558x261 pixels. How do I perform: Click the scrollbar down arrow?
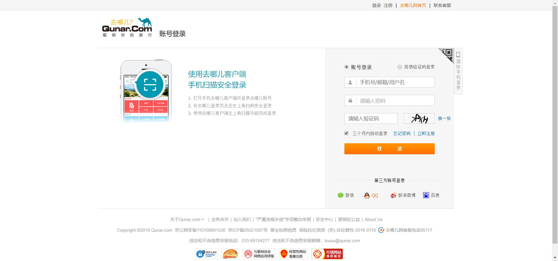[555, 258]
